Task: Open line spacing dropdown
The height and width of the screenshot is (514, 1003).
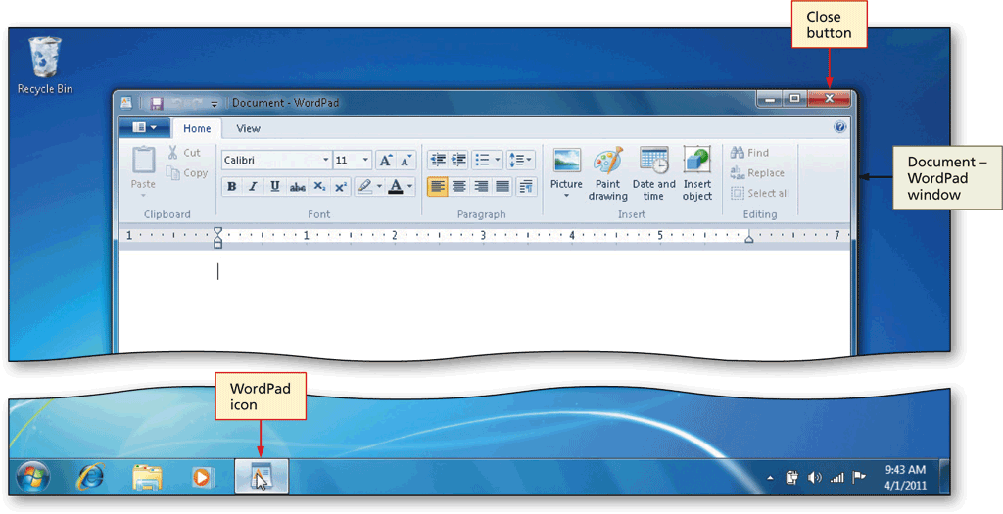Action: [521, 160]
